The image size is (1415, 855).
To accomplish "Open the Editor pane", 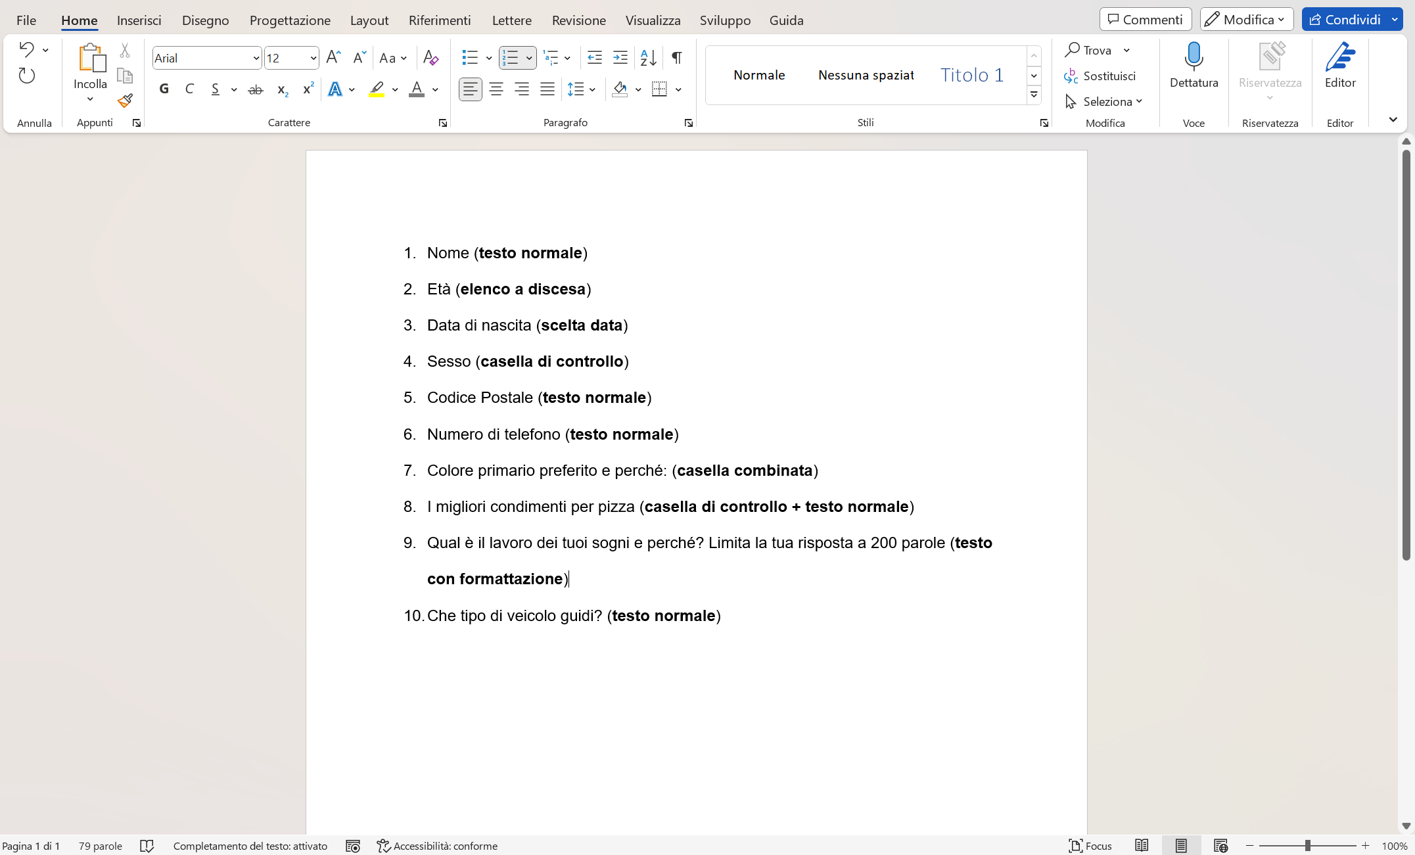I will [1341, 66].
